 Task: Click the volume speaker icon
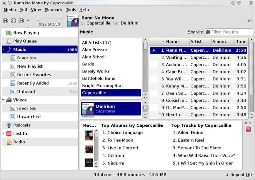click(x=250, y=21)
